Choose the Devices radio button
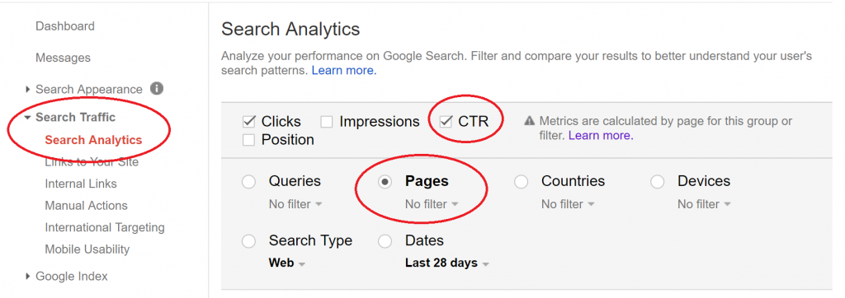This screenshot has height=298, width=845. pos(658,182)
